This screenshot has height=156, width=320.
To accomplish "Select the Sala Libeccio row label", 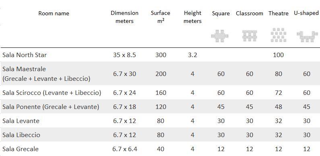I will tap(21, 135).
